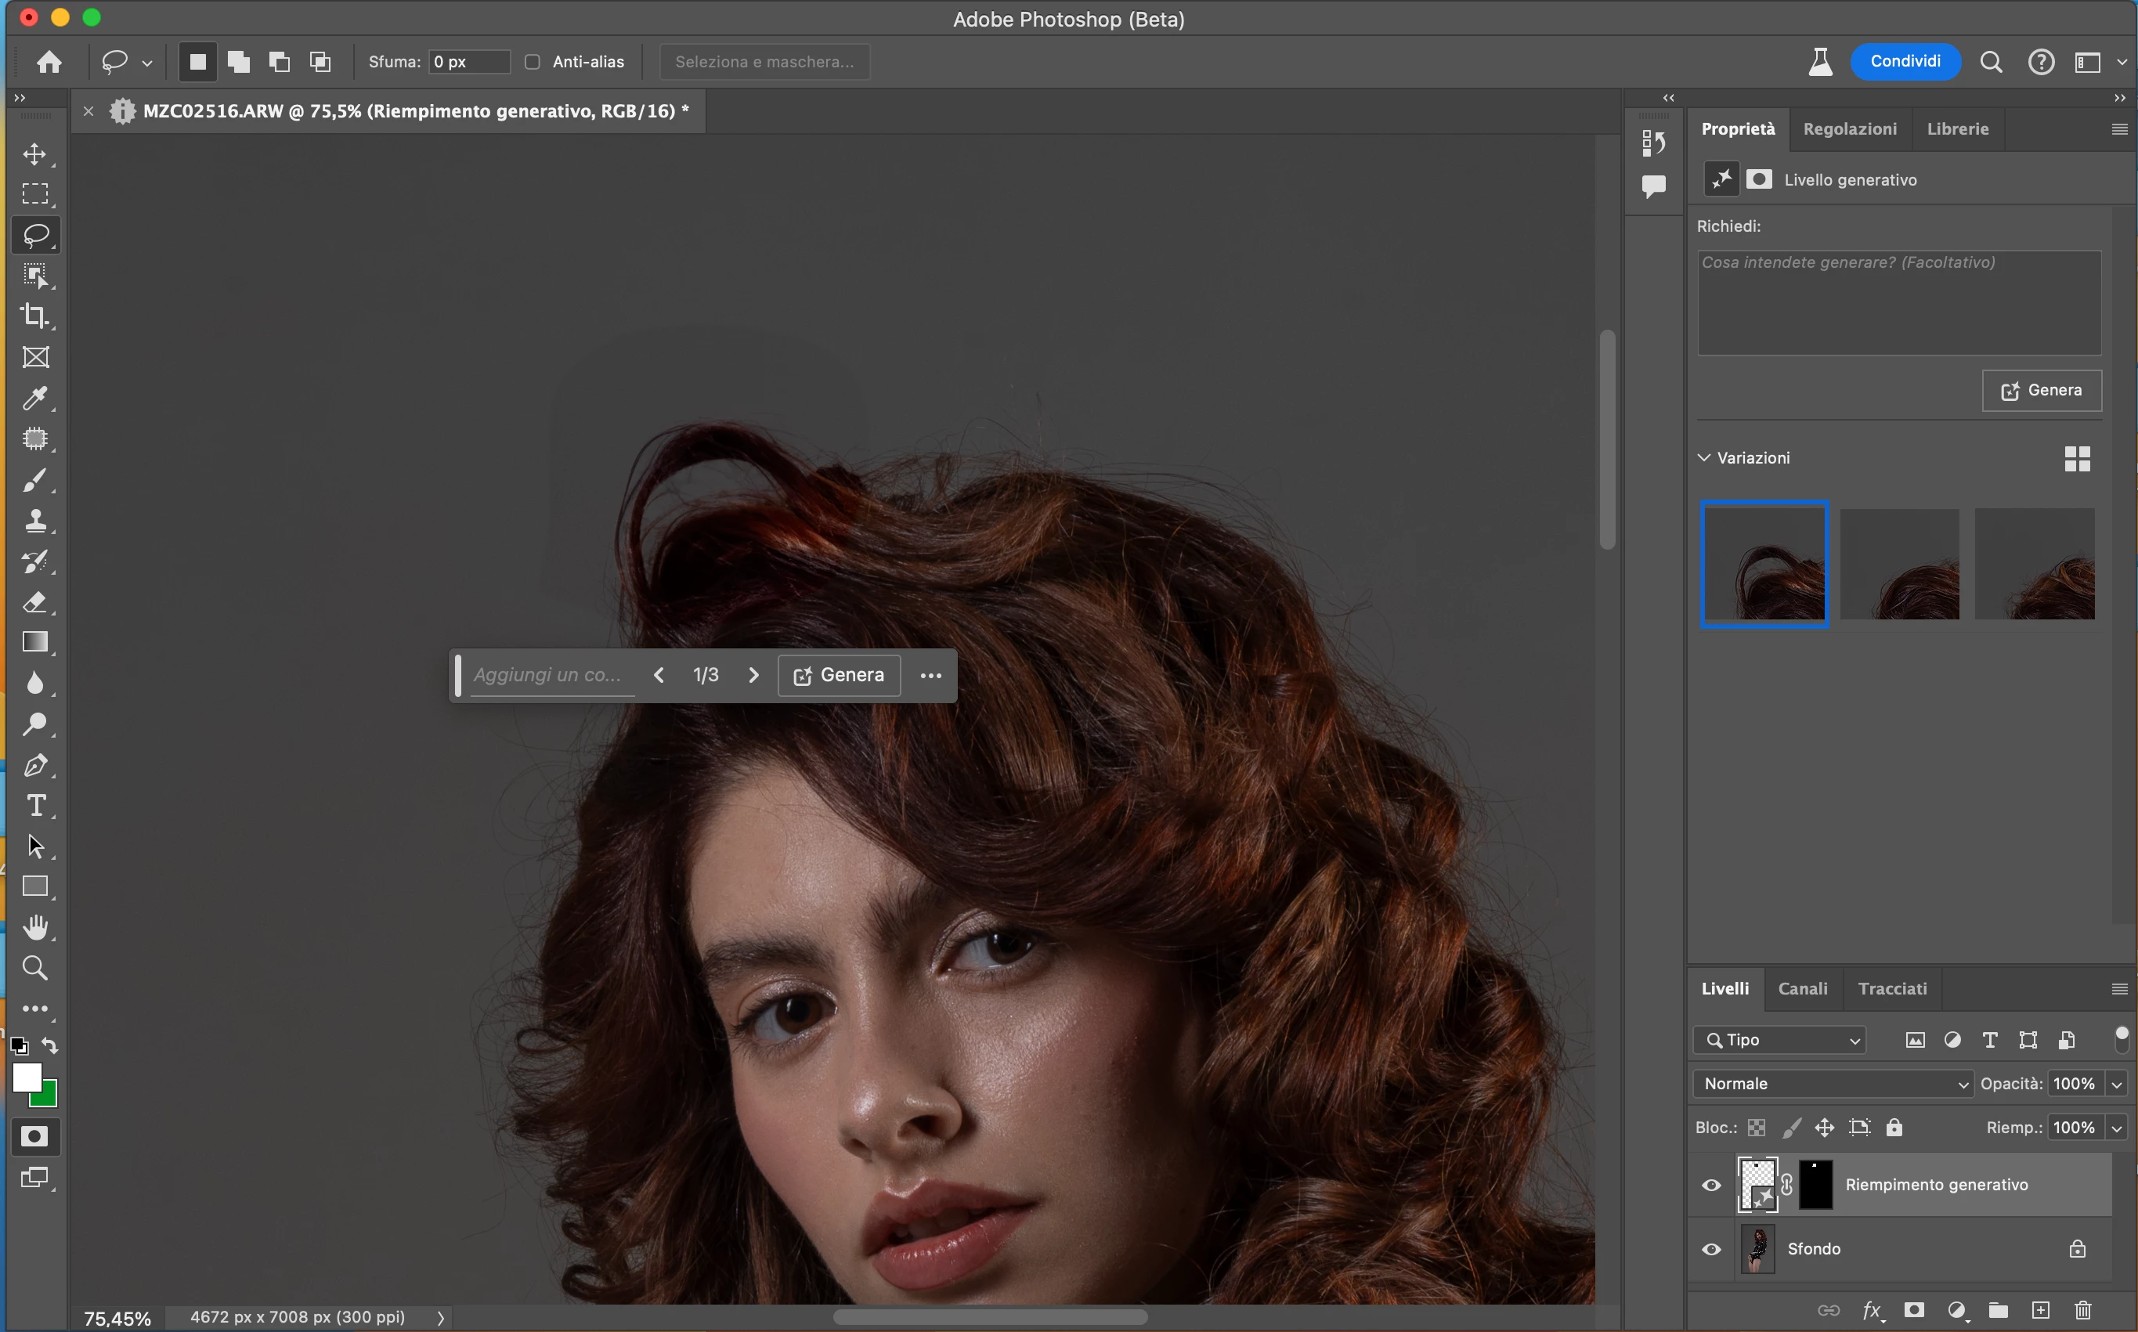This screenshot has height=1332, width=2138.
Task: Select the Crop tool
Action: [35, 316]
